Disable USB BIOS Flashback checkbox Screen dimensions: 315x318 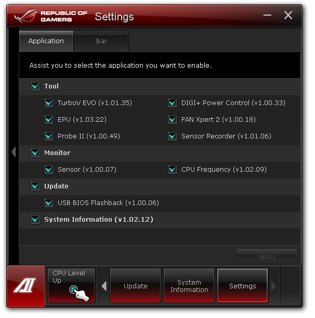(49, 203)
